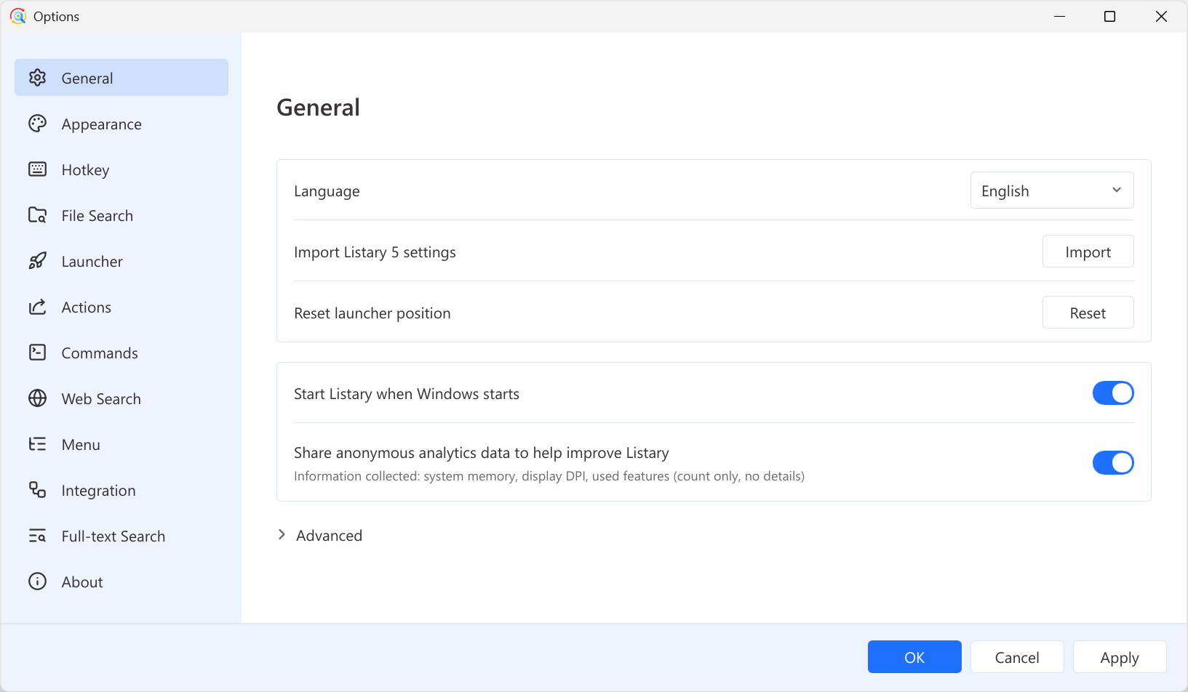Click the Web Search globe icon
The width and height of the screenshot is (1188, 692).
pos(37,398)
